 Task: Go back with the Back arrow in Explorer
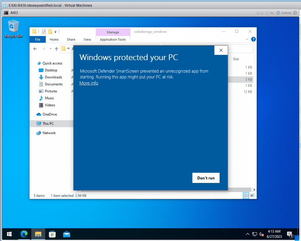coord(35,49)
